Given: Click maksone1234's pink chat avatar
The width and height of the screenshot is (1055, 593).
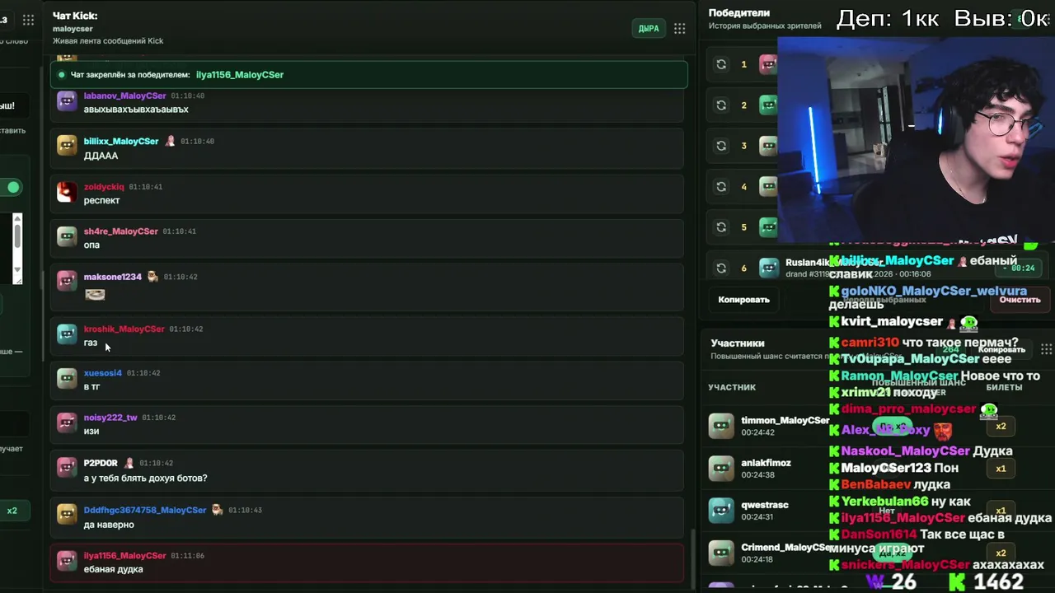Looking at the screenshot, I should tap(67, 282).
